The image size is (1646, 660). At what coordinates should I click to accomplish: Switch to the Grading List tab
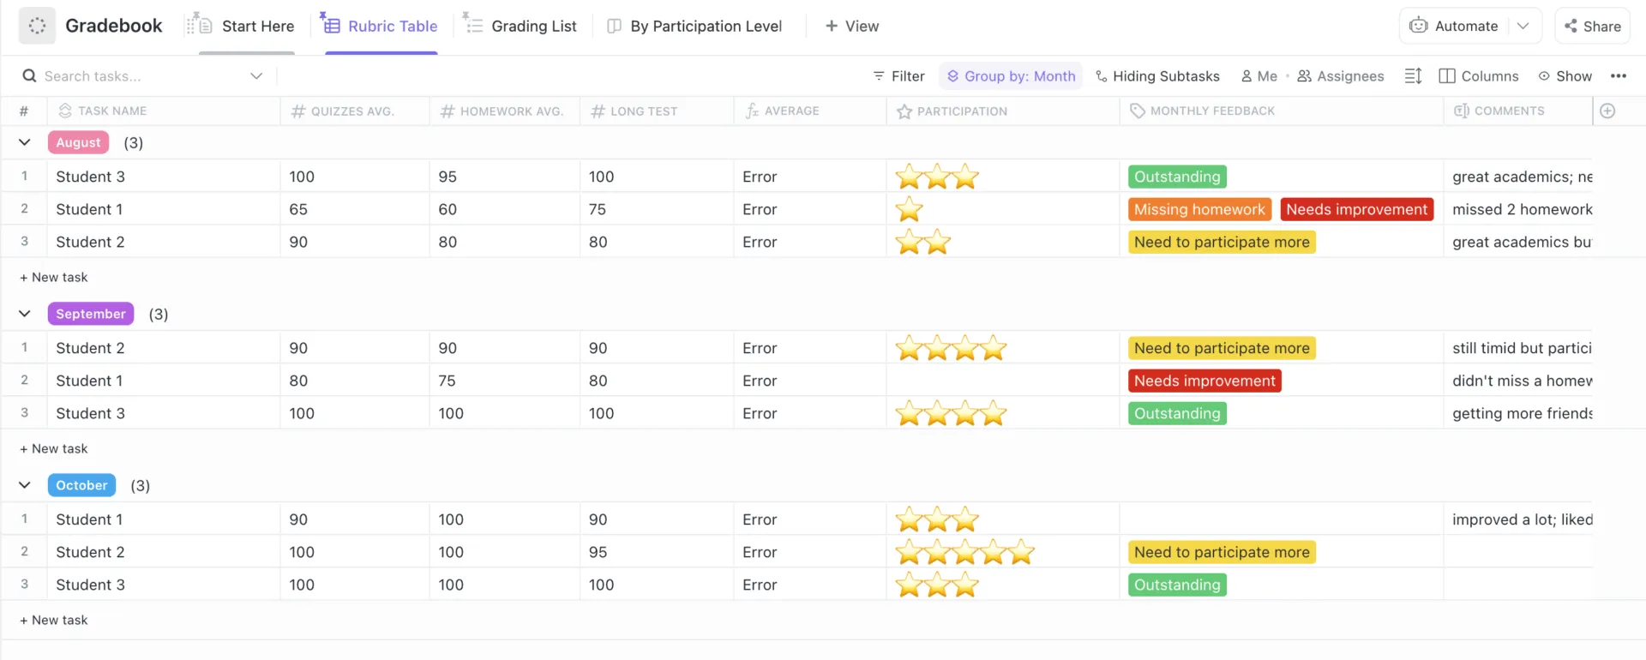[520, 26]
